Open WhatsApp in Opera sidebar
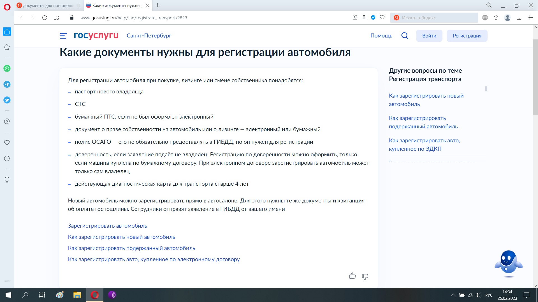Screen dimensions: 538x302 (x=7, y=69)
